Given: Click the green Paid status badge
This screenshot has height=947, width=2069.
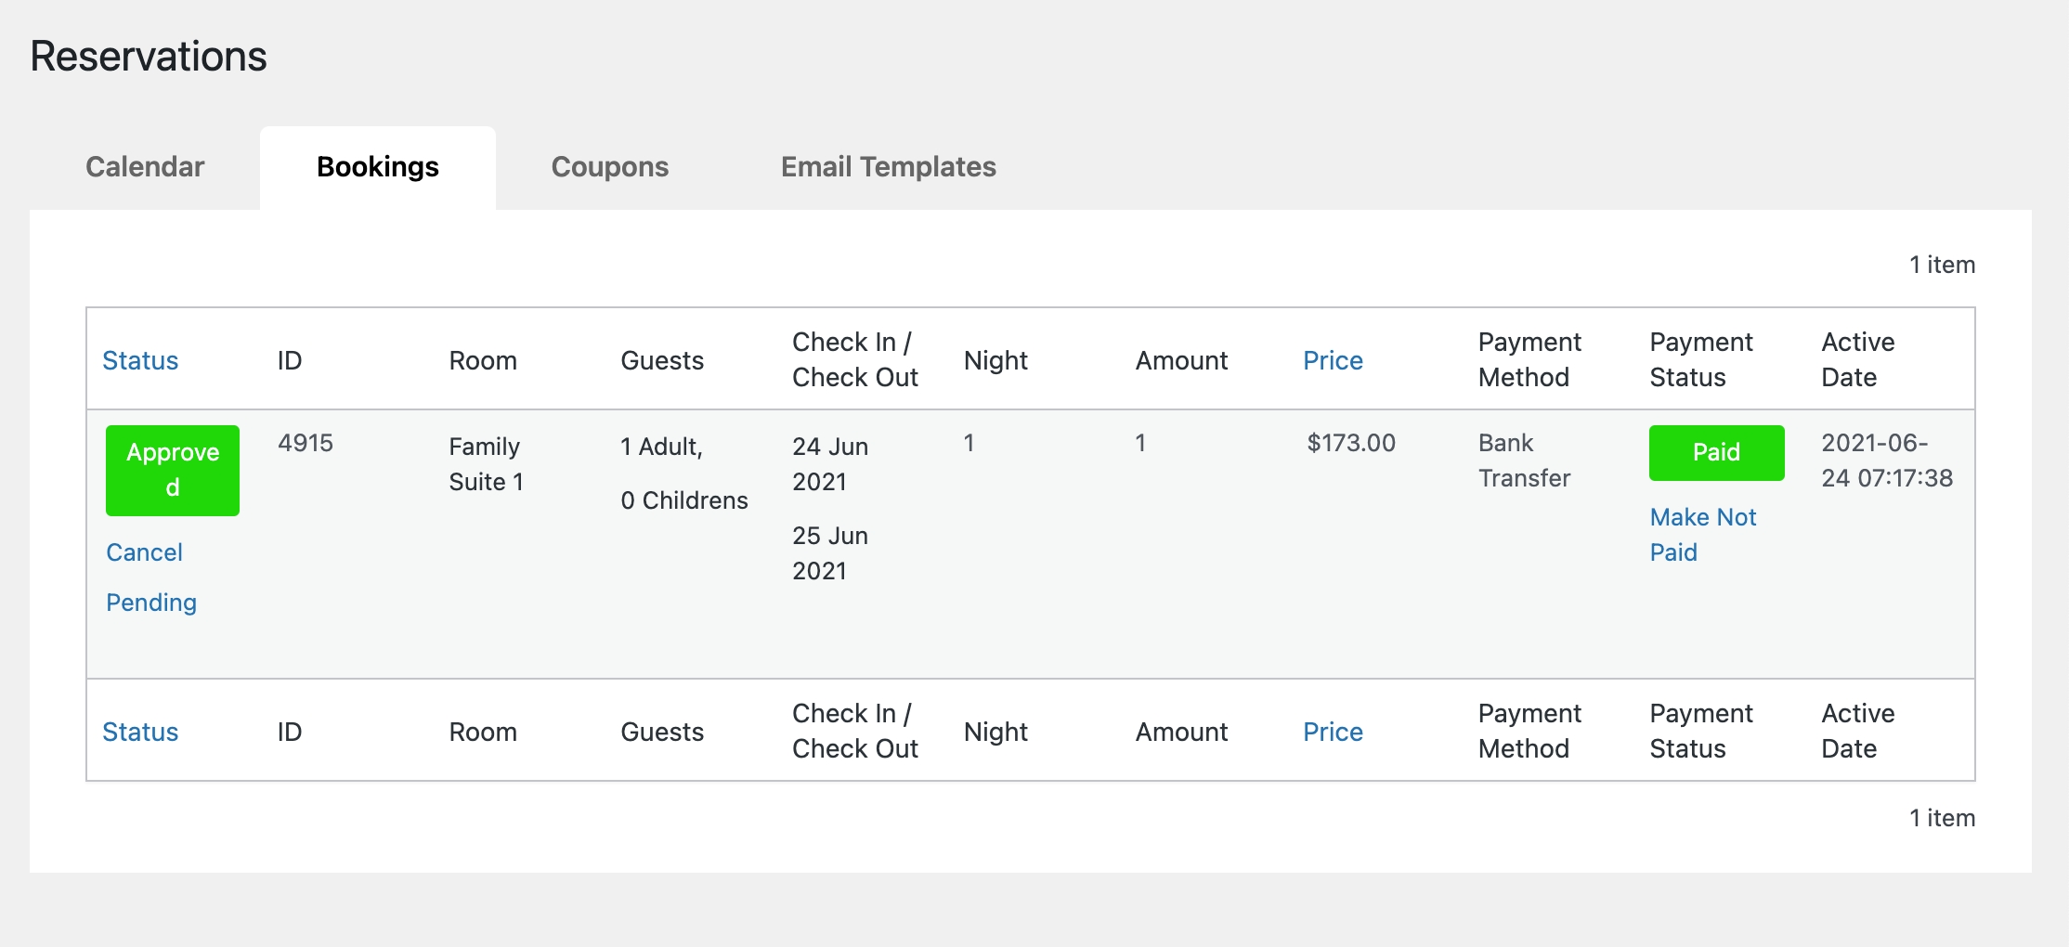Looking at the screenshot, I should tap(1716, 452).
